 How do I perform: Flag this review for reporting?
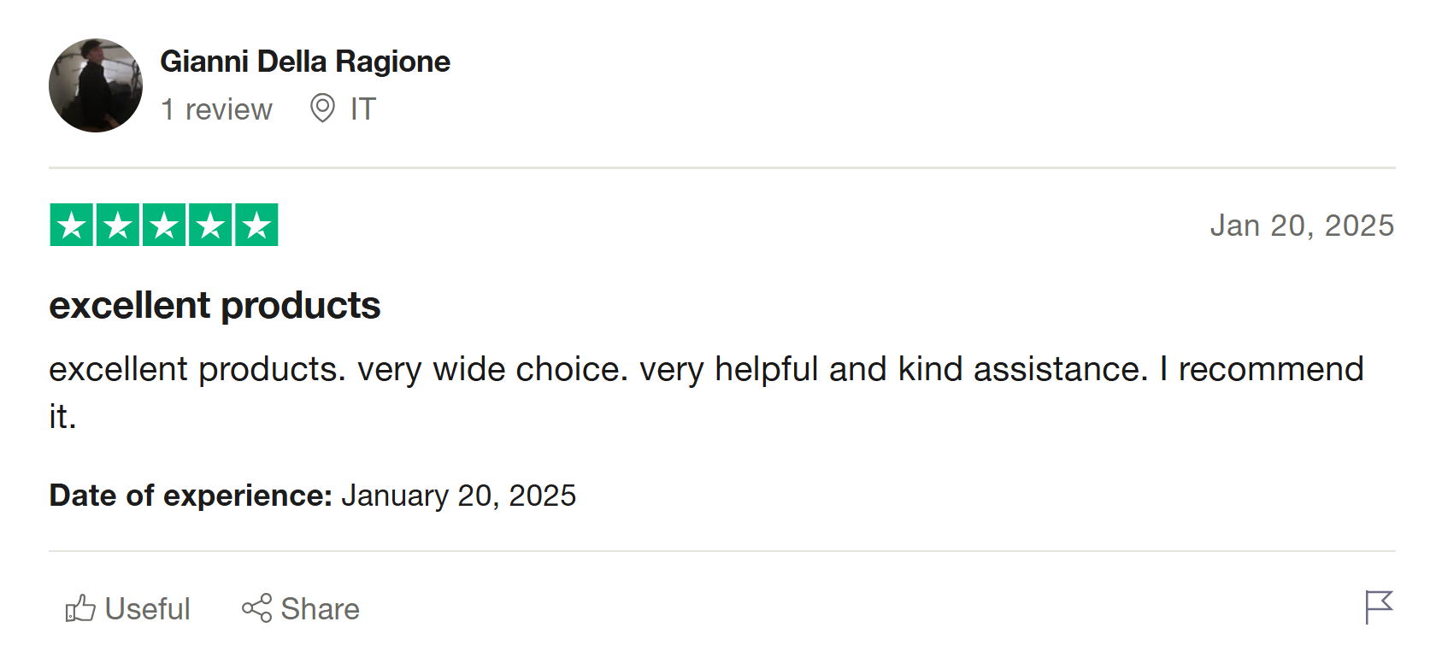(1379, 607)
